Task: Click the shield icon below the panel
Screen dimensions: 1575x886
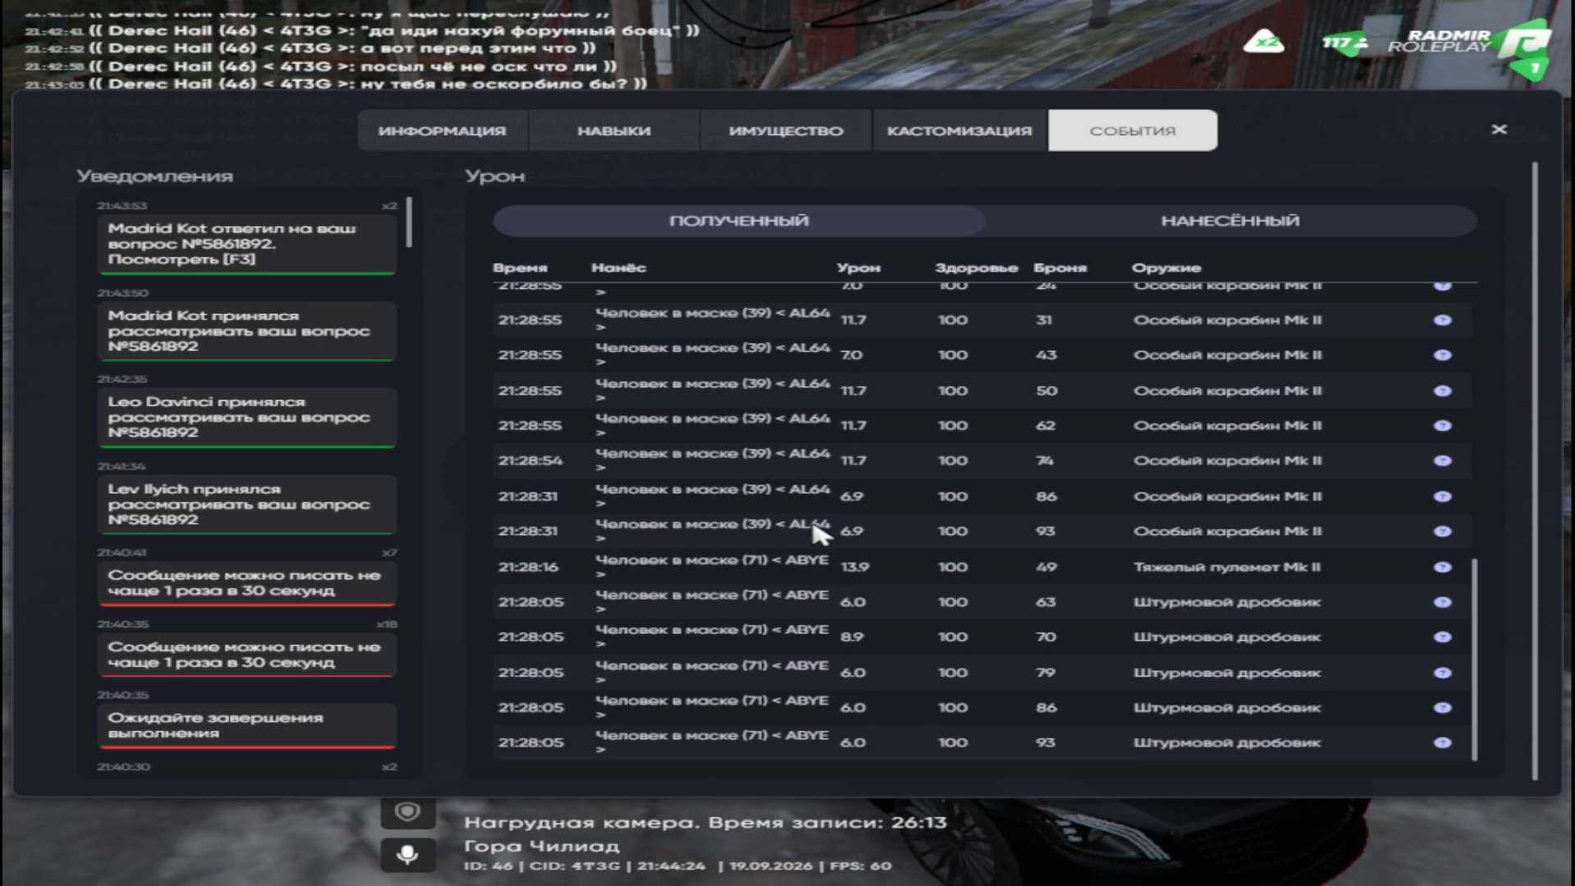Action: tap(408, 812)
